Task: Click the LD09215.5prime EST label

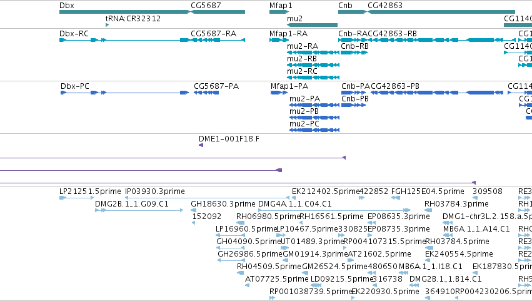Action: (342, 280)
